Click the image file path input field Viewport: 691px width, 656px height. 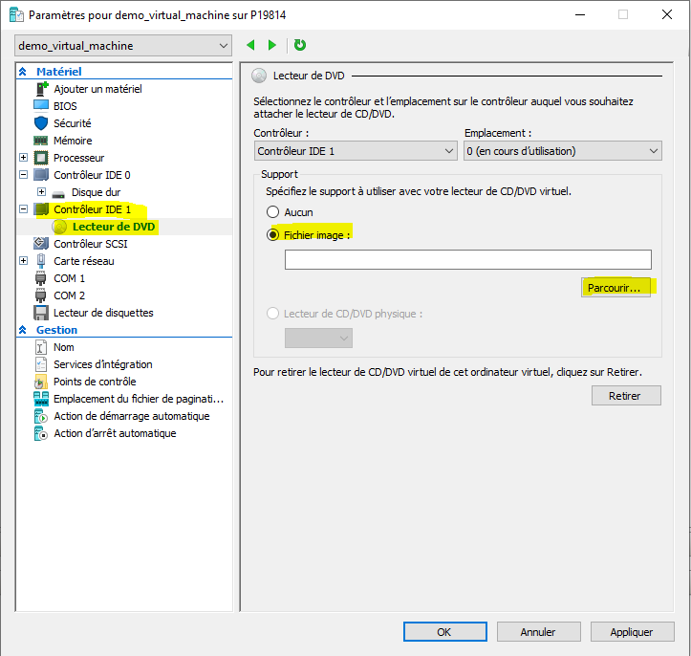tap(468, 260)
